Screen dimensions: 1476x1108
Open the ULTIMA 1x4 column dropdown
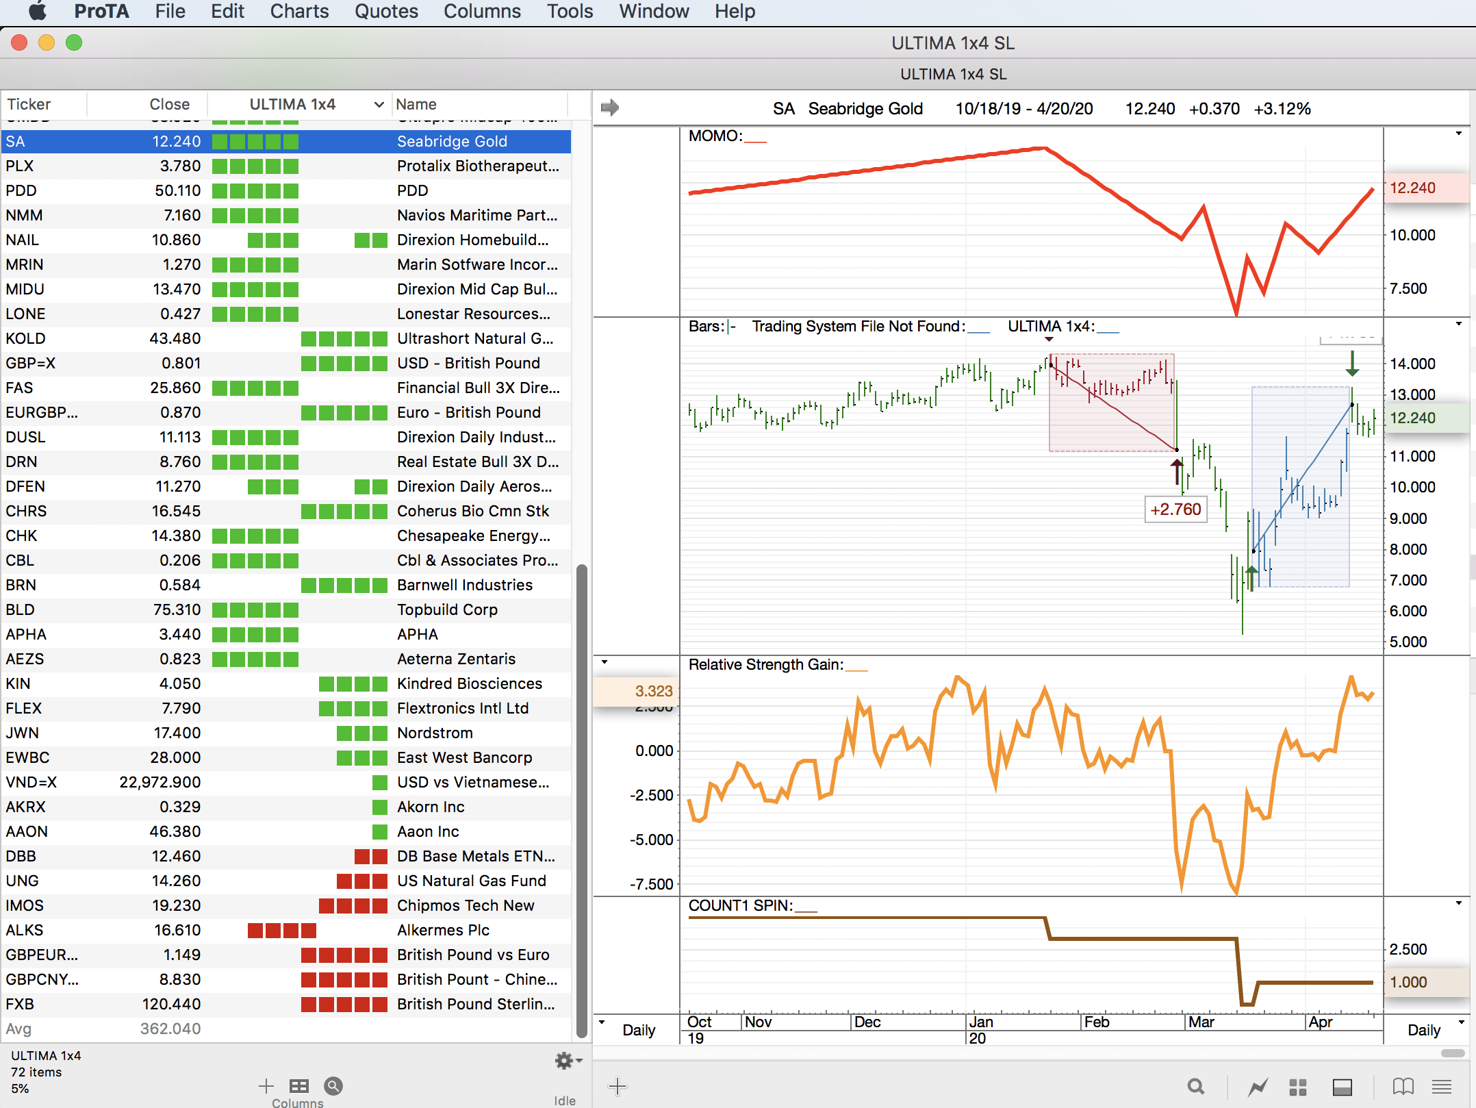pyautogui.click(x=379, y=105)
